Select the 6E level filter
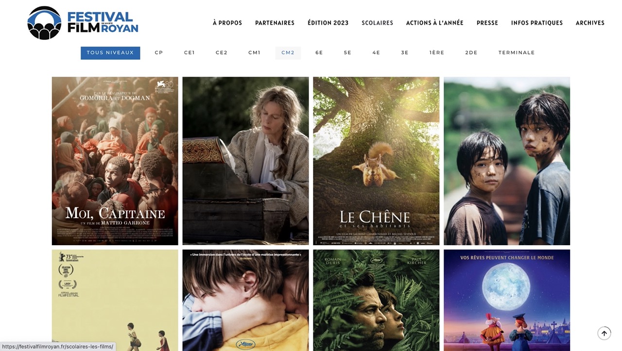Image resolution: width=622 pixels, height=351 pixels. pos(319,53)
